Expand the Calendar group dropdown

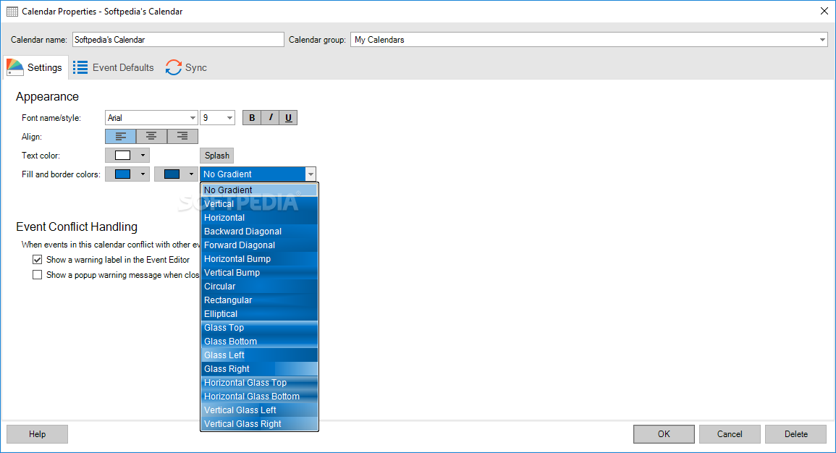click(x=822, y=39)
